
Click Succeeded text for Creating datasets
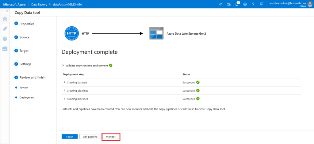[x=189, y=82]
